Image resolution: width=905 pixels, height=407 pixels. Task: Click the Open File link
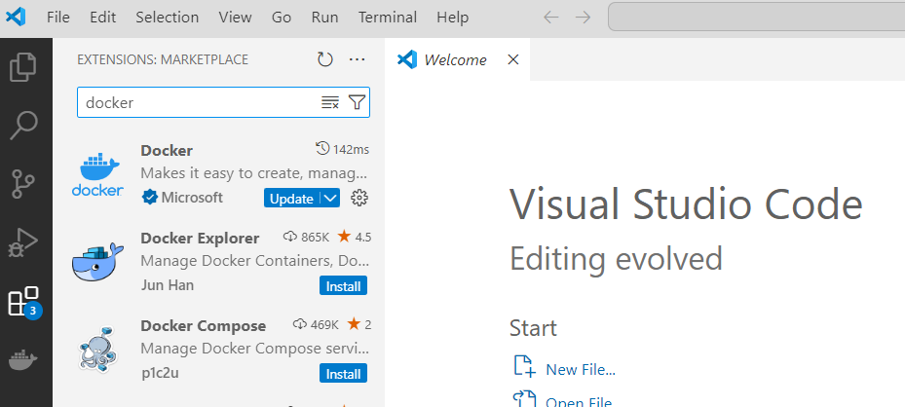tap(579, 402)
